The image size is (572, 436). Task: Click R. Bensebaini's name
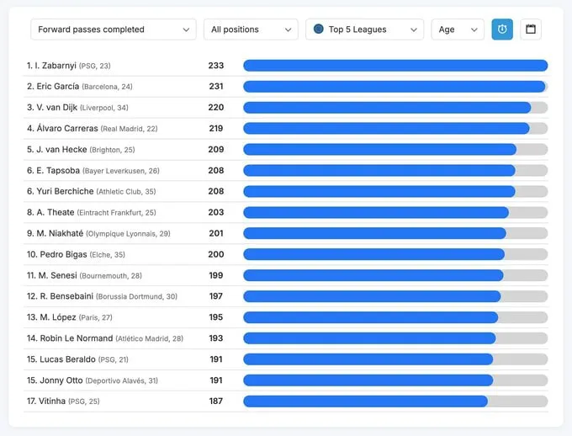(66, 296)
